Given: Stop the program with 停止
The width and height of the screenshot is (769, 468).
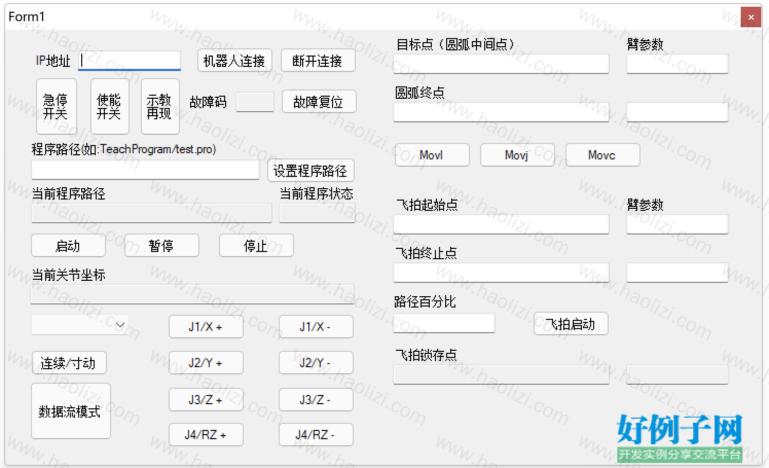Looking at the screenshot, I should (x=256, y=245).
